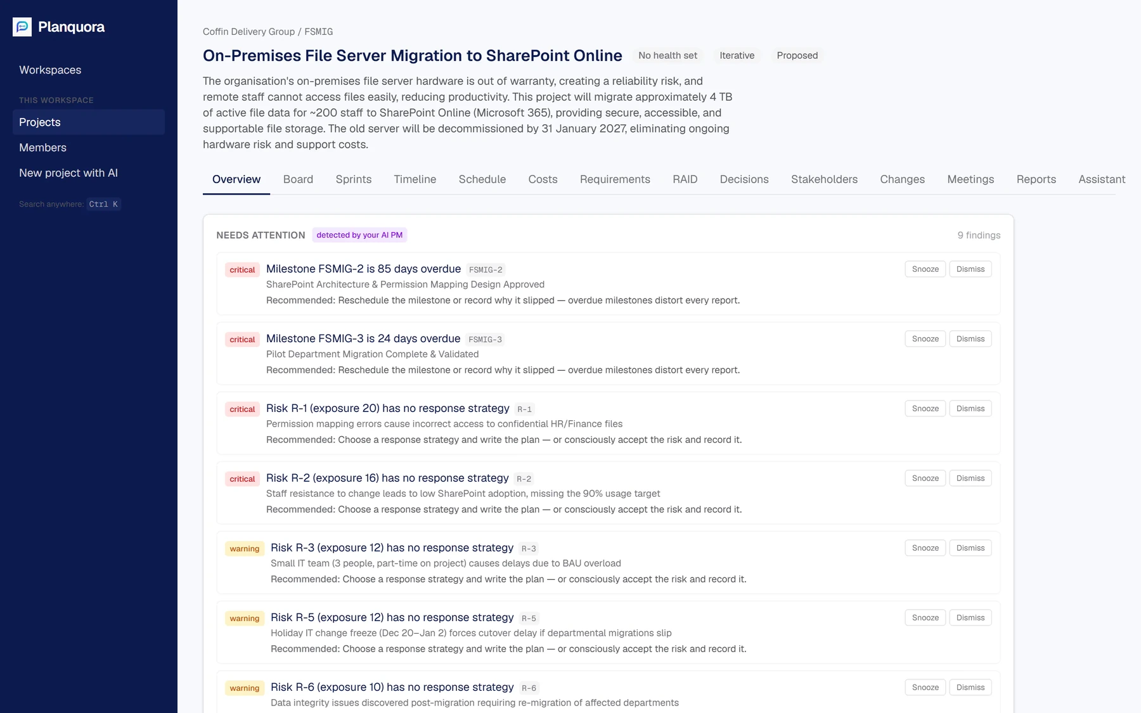Image resolution: width=1141 pixels, height=713 pixels.
Task: Click the FSMIG breadcrumb code
Action: tap(318, 32)
